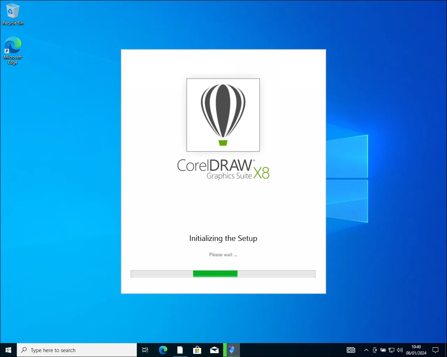The height and width of the screenshot is (357, 447).
Task: Click the News and interests tray icon
Action: tap(351, 350)
